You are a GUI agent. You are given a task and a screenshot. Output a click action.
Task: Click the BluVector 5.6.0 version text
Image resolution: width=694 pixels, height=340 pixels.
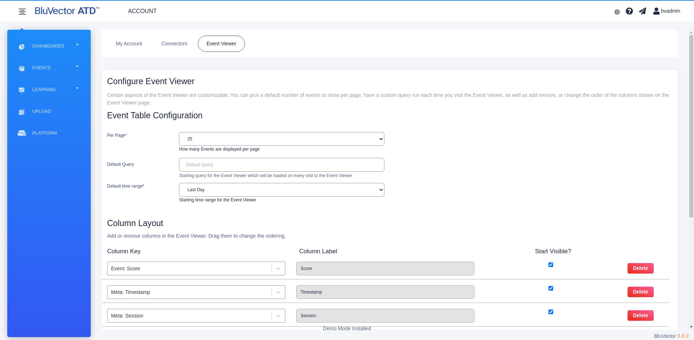click(x=671, y=336)
